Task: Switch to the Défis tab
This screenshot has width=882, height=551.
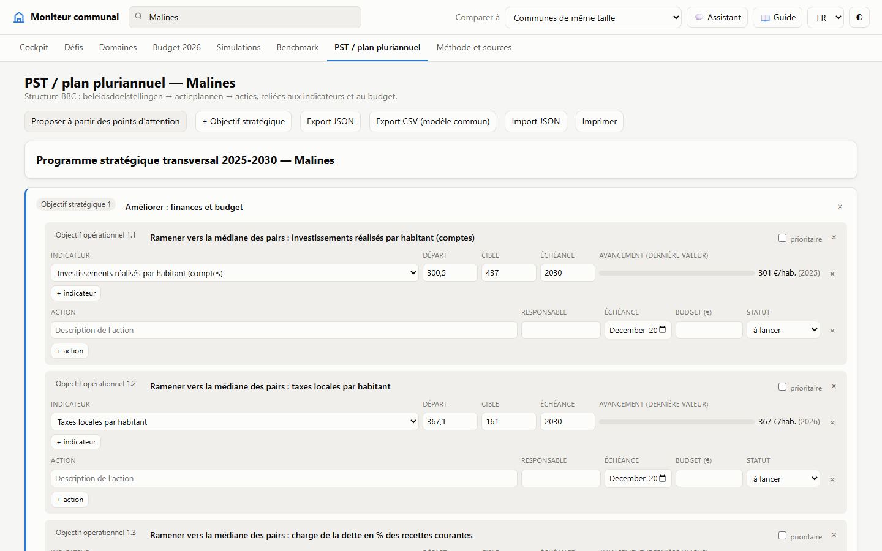Action: coord(73,47)
